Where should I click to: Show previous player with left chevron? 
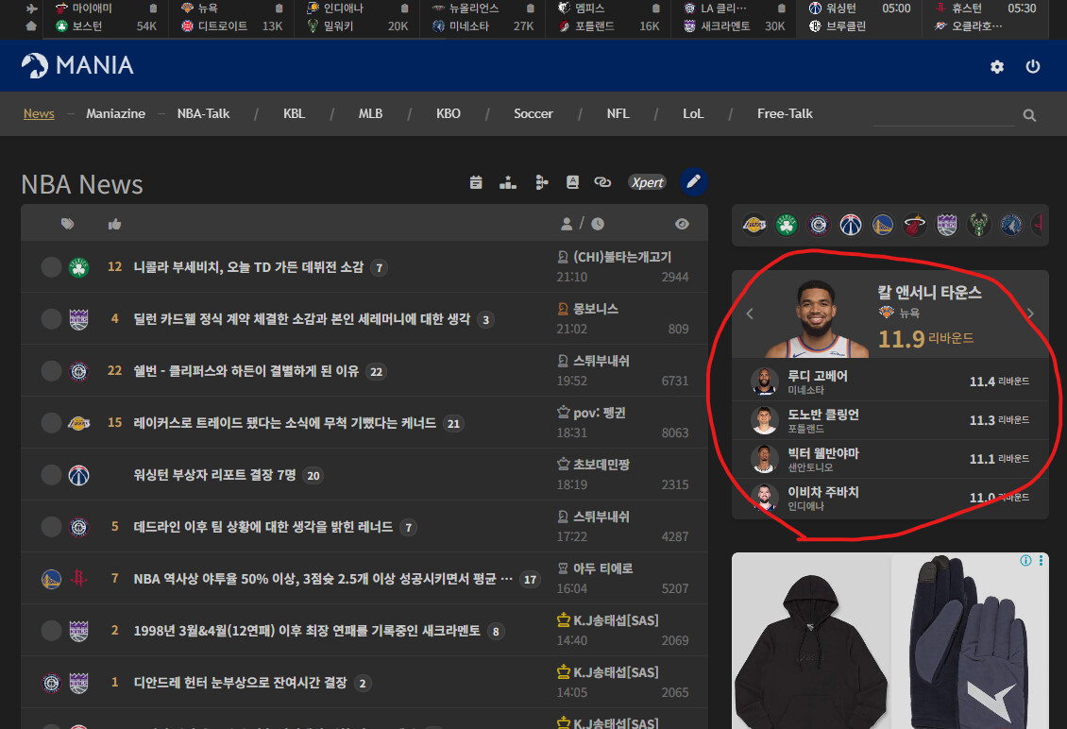click(x=750, y=314)
